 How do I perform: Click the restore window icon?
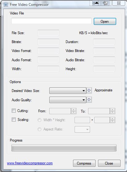[x=105, y=3]
